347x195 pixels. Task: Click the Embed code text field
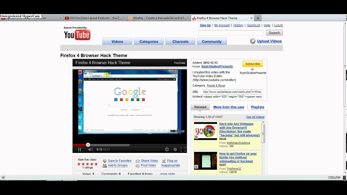(x=232, y=97)
